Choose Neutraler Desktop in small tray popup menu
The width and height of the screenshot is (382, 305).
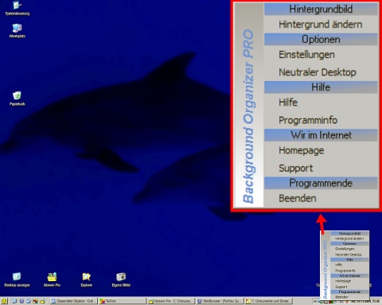pyautogui.click(x=349, y=255)
